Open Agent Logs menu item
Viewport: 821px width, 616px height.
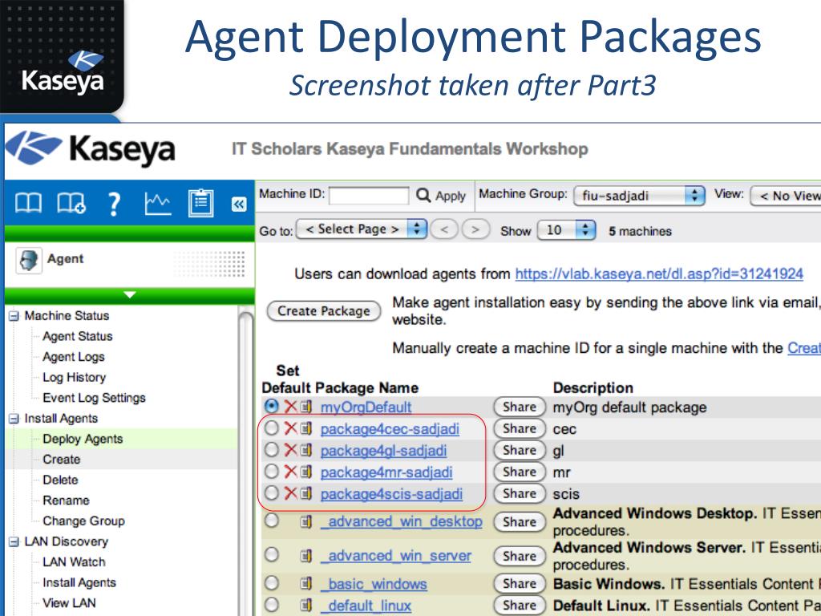pos(74,357)
